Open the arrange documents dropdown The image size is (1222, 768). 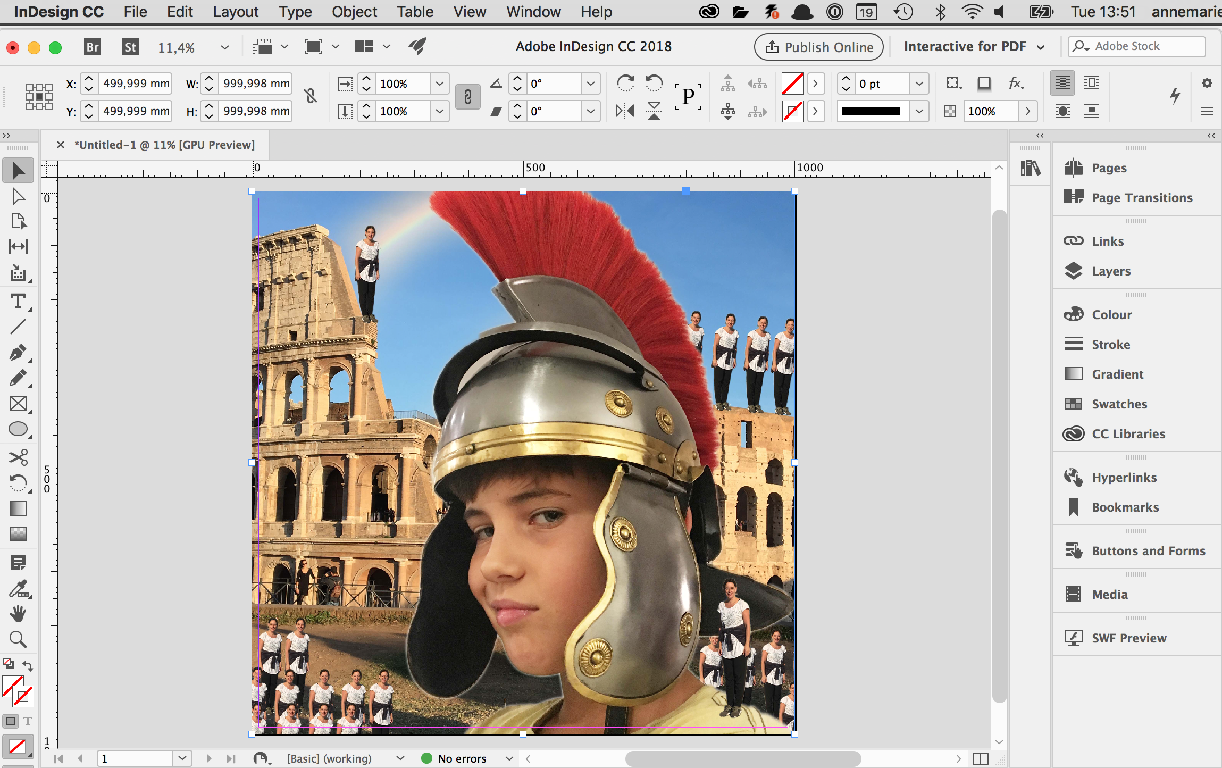click(387, 47)
